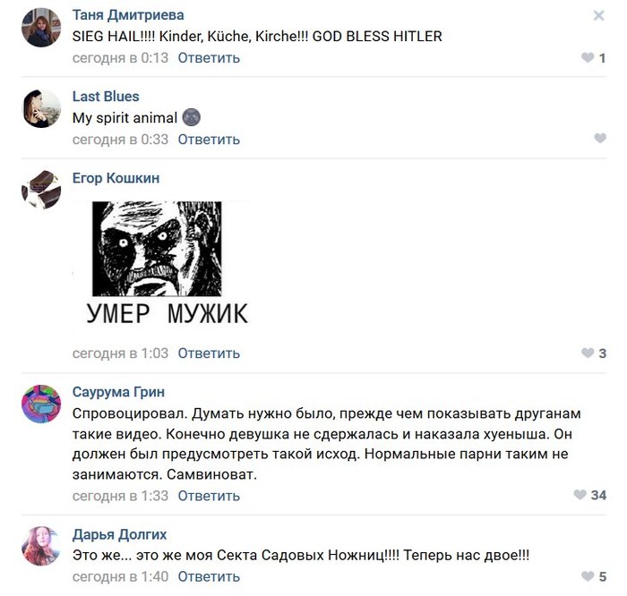Like Саурума Грин's comment with 34 likes
This screenshot has height=596, width=627.
(x=580, y=495)
